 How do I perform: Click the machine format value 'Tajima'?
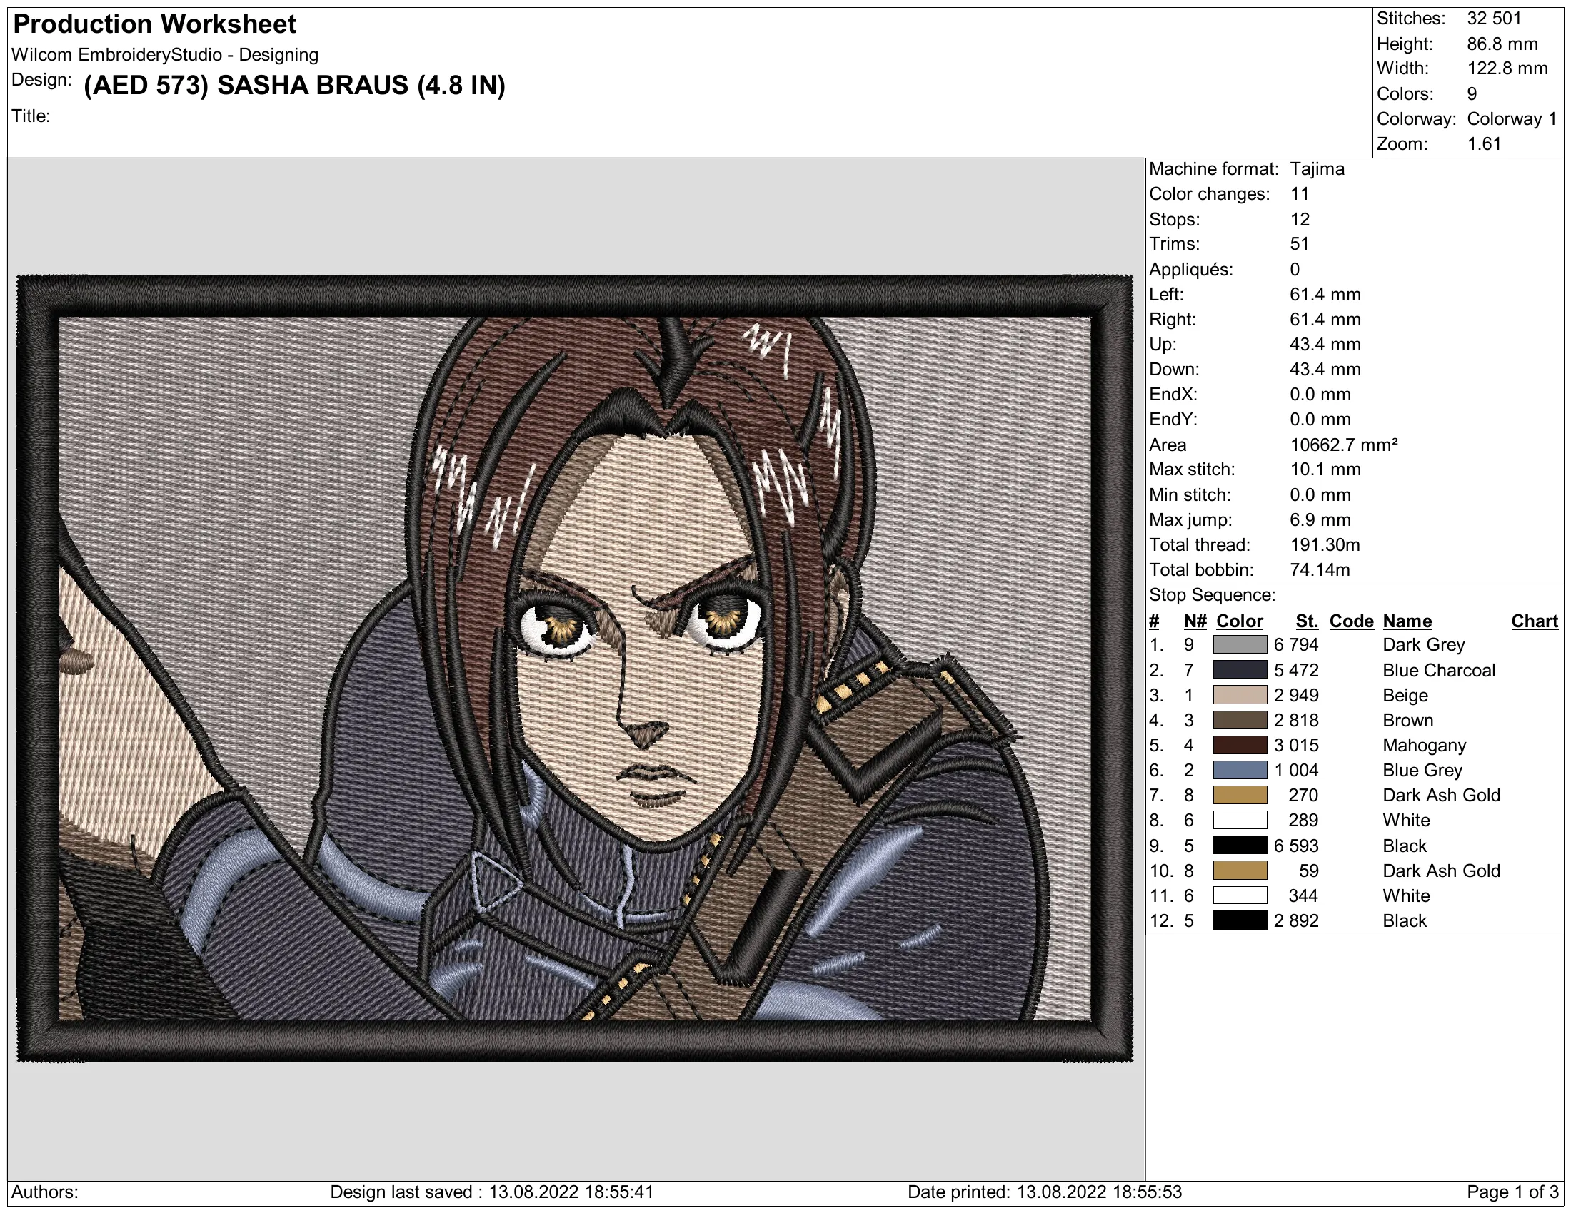pyautogui.click(x=1317, y=169)
